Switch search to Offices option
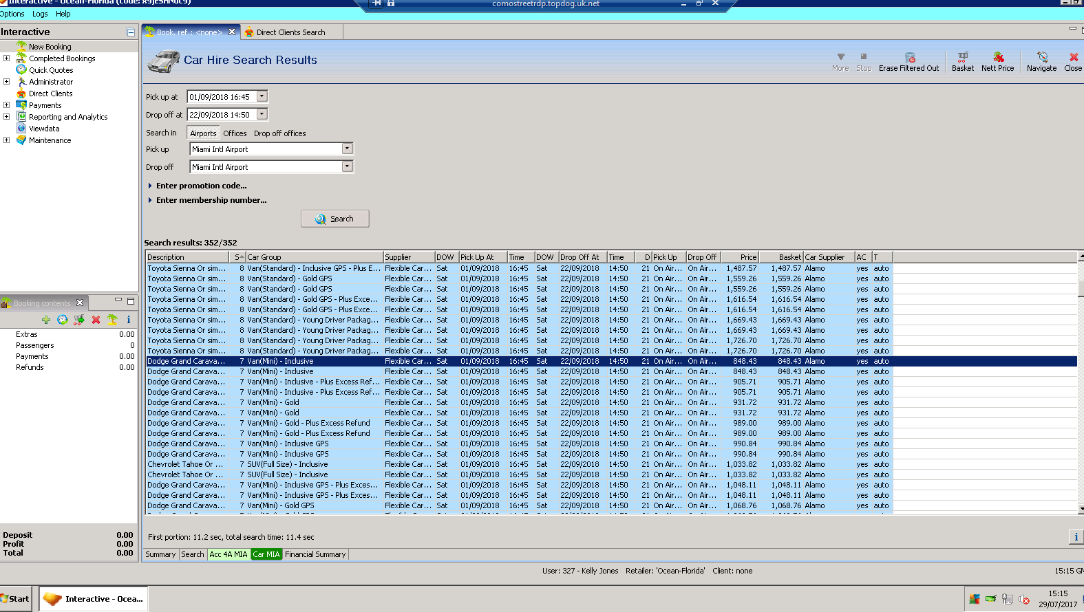This screenshot has width=1084, height=612. tap(235, 133)
